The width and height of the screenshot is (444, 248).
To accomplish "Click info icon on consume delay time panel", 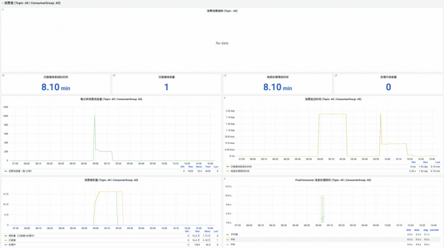I will pyautogui.click(x=225, y=98).
